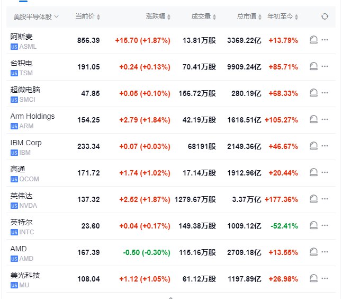Viewport: 342px width, 299px height.
Task: Set a price alert for SMCI
Action: click(313, 93)
